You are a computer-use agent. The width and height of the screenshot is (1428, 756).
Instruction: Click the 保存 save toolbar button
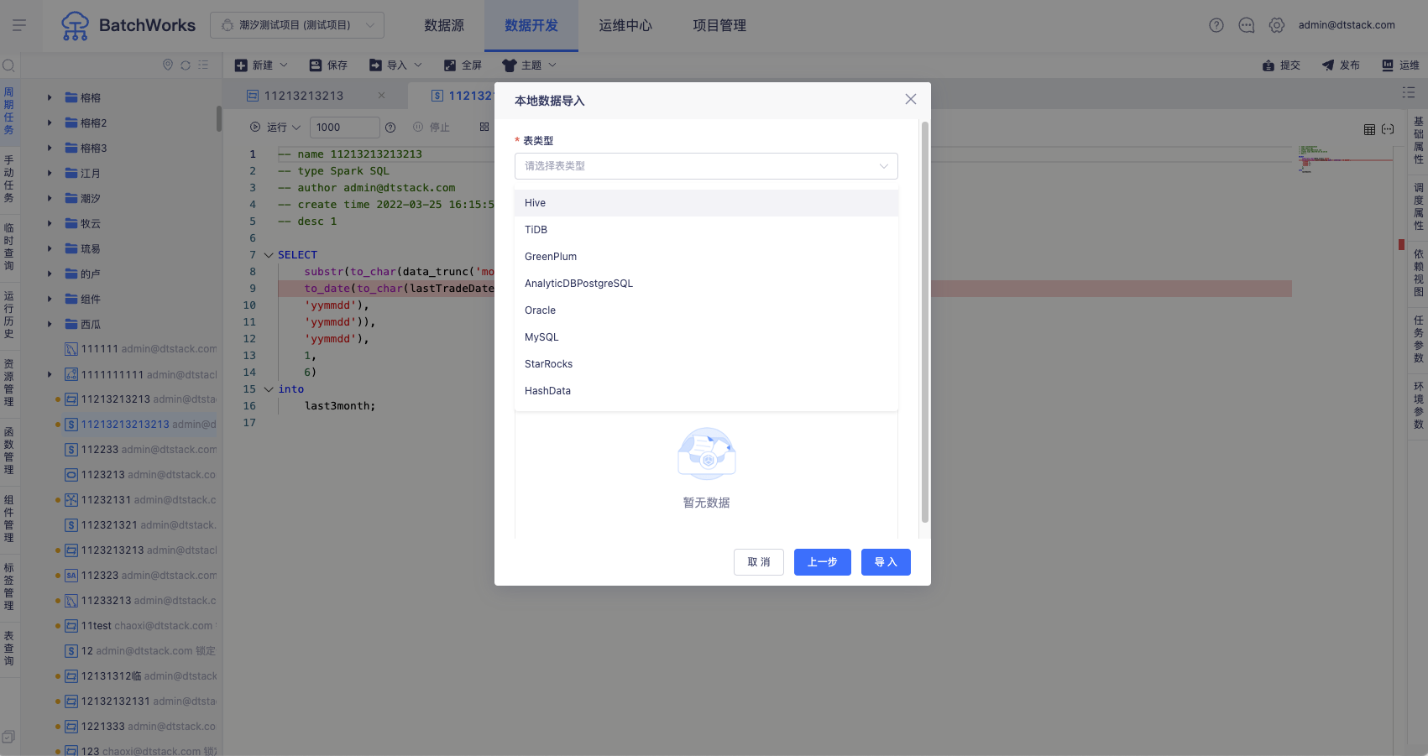[x=328, y=65]
